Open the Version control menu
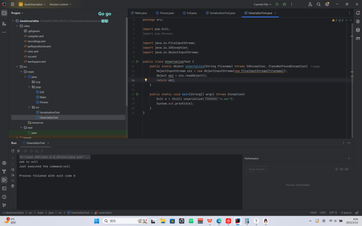 pyautogui.click(x=60, y=4)
